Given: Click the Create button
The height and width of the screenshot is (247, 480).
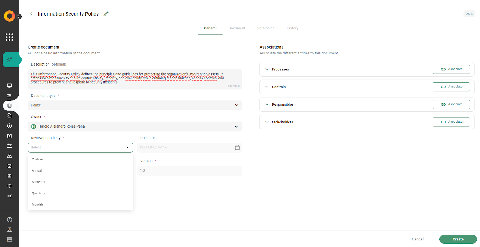Looking at the screenshot, I should [x=458, y=239].
